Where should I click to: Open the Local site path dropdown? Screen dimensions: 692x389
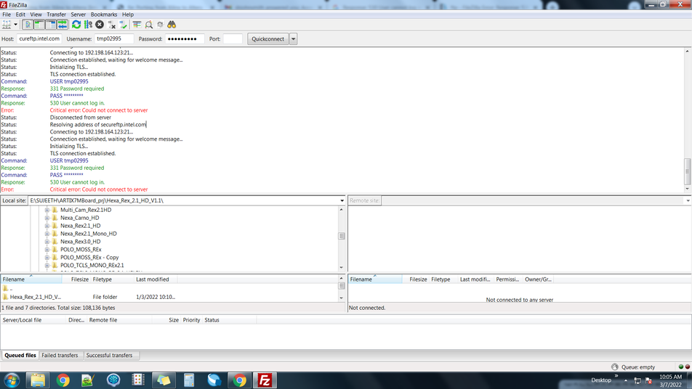point(342,200)
